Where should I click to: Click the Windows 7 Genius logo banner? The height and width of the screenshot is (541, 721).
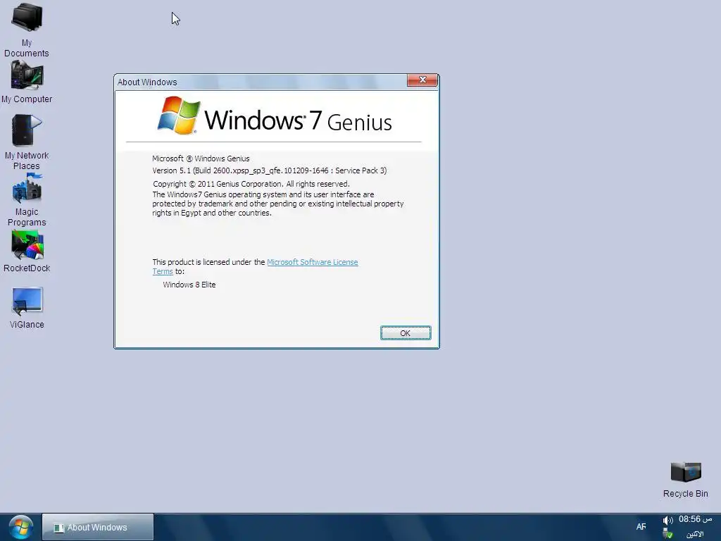(x=275, y=116)
